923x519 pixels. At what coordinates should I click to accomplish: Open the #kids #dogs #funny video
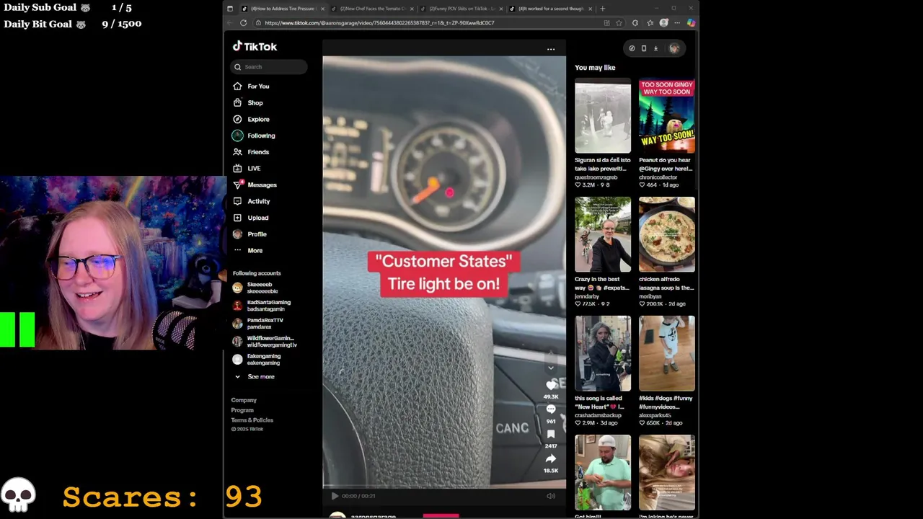667,353
